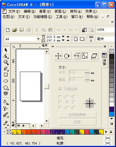Set page to portrait orientation
Viewport: 116px width, 147px height.
(76, 39)
